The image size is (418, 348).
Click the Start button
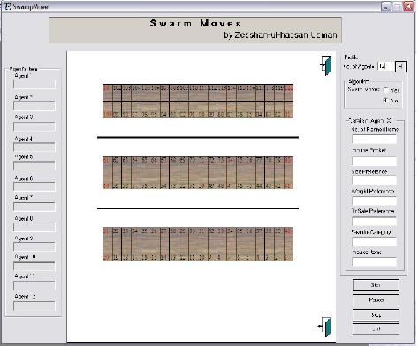coord(376,285)
